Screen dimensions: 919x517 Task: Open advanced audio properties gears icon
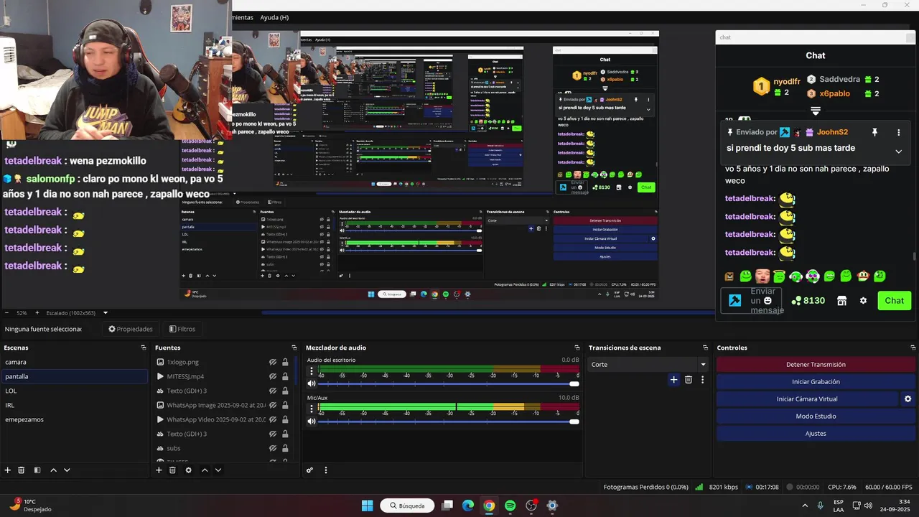click(x=309, y=470)
